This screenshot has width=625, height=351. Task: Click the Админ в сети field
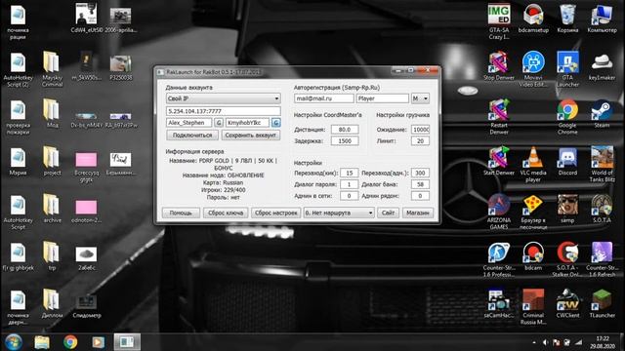pyautogui.click(x=350, y=196)
